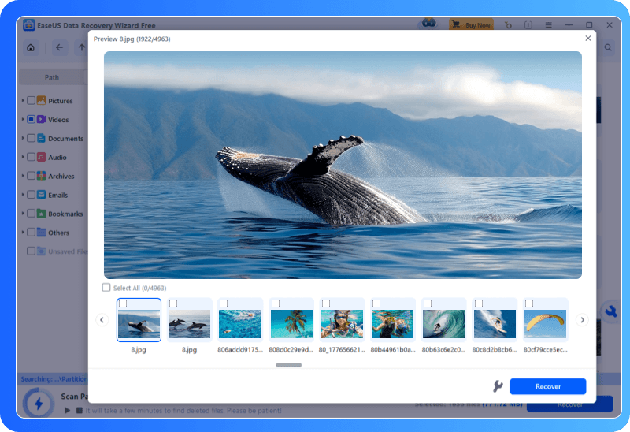Click the update refresh icon in title bar

(x=508, y=25)
